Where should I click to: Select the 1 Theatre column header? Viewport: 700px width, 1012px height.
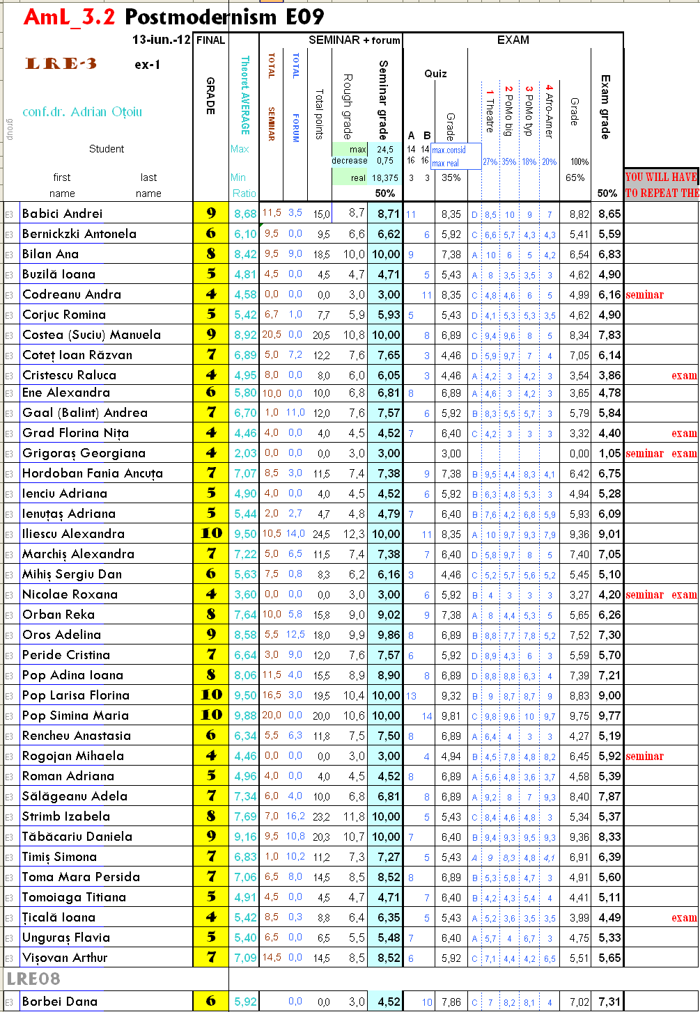point(490,110)
